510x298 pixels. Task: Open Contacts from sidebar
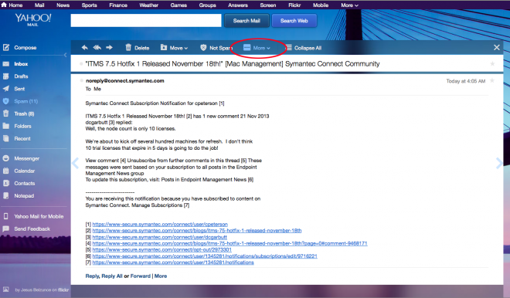[24, 183]
